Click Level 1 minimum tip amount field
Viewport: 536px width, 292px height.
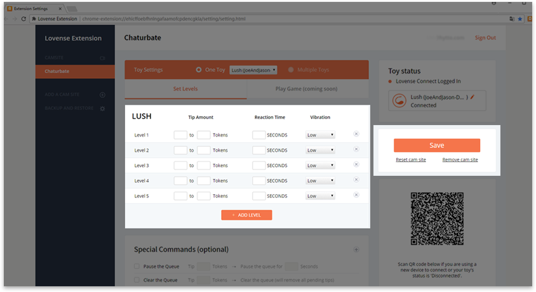(x=180, y=135)
